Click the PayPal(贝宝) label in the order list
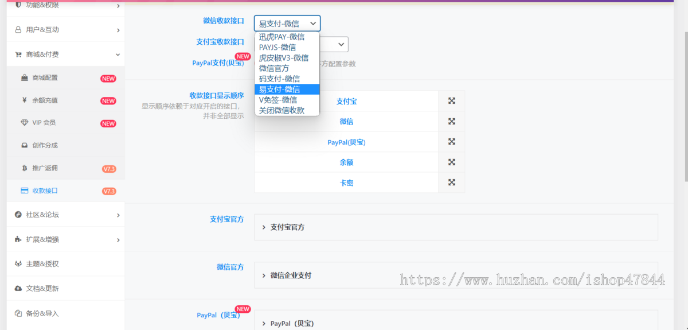Screen dimensions: 688x330 point(347,142)
